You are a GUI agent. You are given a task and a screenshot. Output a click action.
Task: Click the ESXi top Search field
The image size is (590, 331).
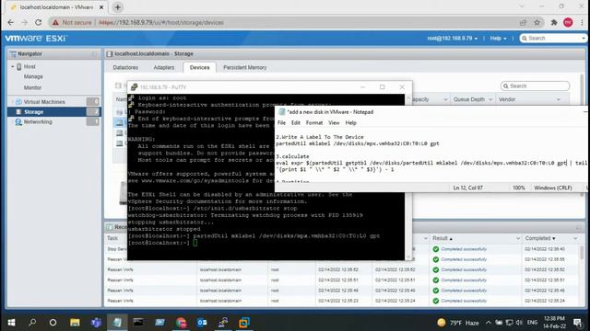pyautogui.click(x=553, y=39)
